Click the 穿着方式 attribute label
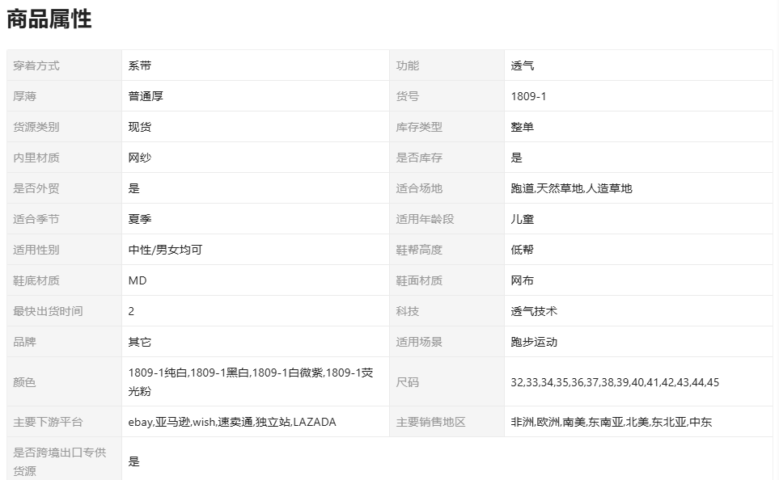This screenshot has height=480, width=779. click(x=36, y=65)
